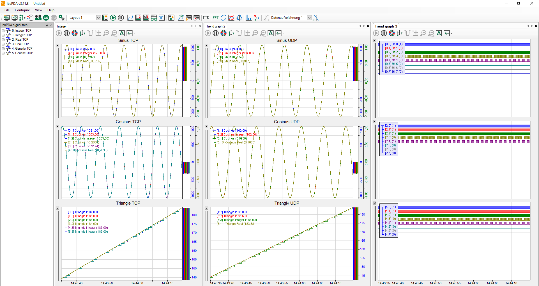
Task: Toggle the pin on ibaPDA signal tree panel
Action: 47,25
